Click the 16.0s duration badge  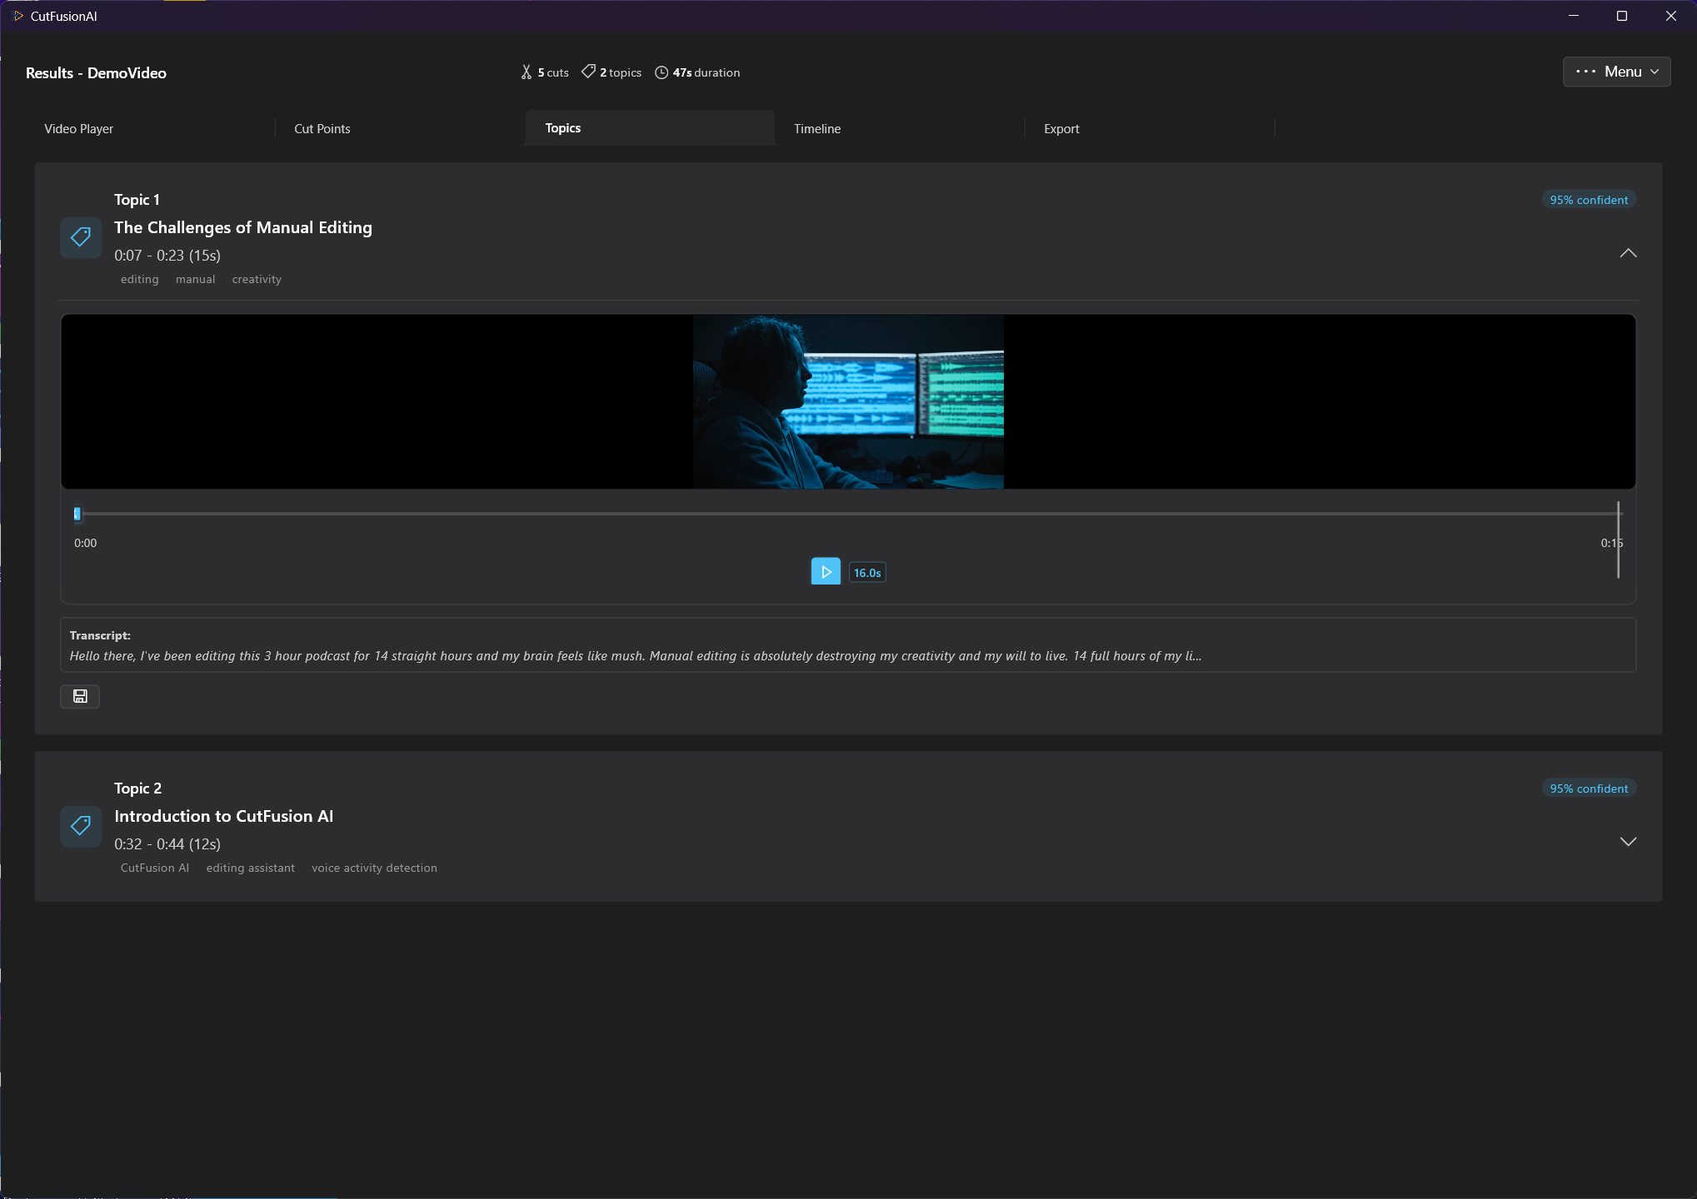tap(866, 573)
